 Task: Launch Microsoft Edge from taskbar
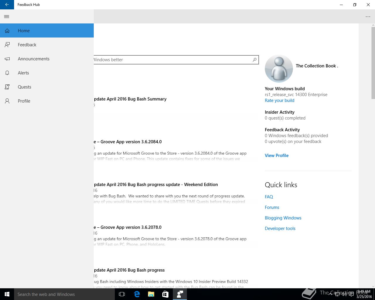click(137, 294)
